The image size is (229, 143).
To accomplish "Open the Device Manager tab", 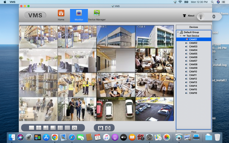I will [x=97, y=15].
